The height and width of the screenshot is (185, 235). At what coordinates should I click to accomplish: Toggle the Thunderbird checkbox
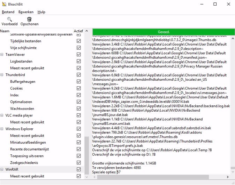coord(79,75)
